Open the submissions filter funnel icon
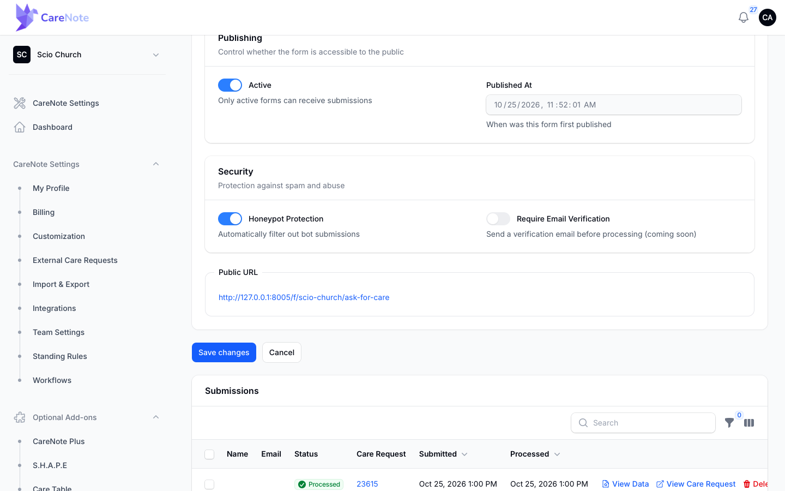 729,423
